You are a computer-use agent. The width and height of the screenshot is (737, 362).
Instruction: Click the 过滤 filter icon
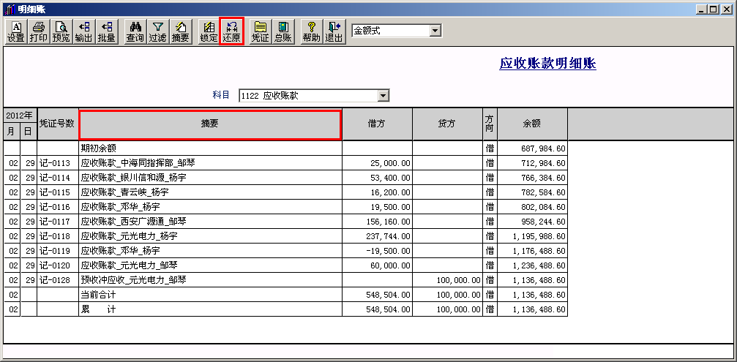pyautogui.click(x=158, y=32)
